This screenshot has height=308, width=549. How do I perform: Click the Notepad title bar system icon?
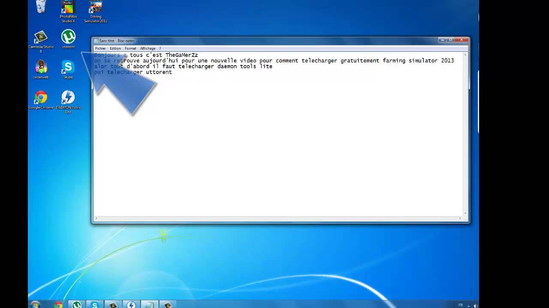pyautogui.click(x=96, y=41)
